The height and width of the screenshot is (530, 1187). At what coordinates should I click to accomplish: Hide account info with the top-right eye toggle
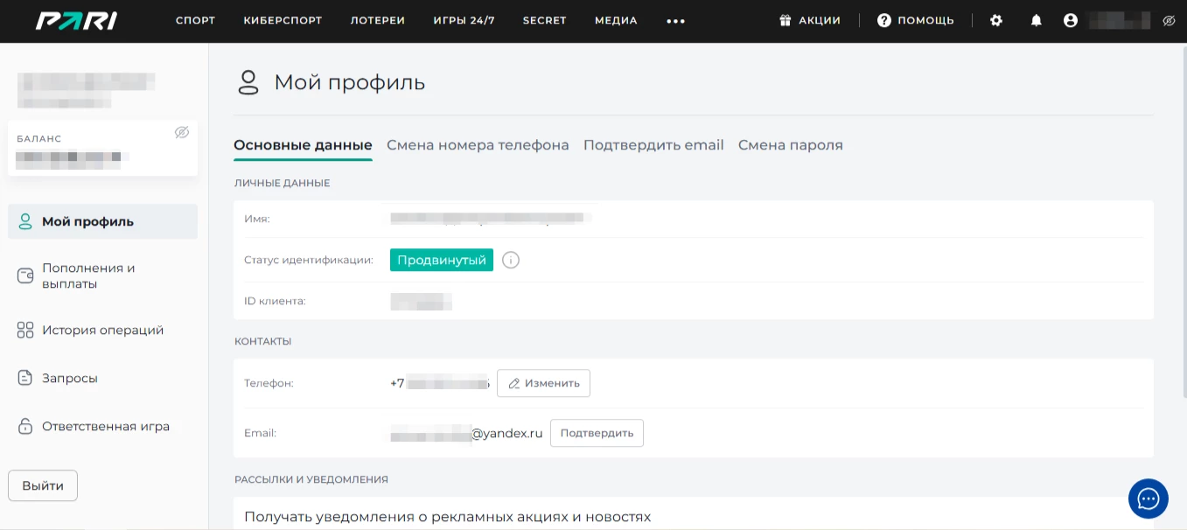point(1169,20)
